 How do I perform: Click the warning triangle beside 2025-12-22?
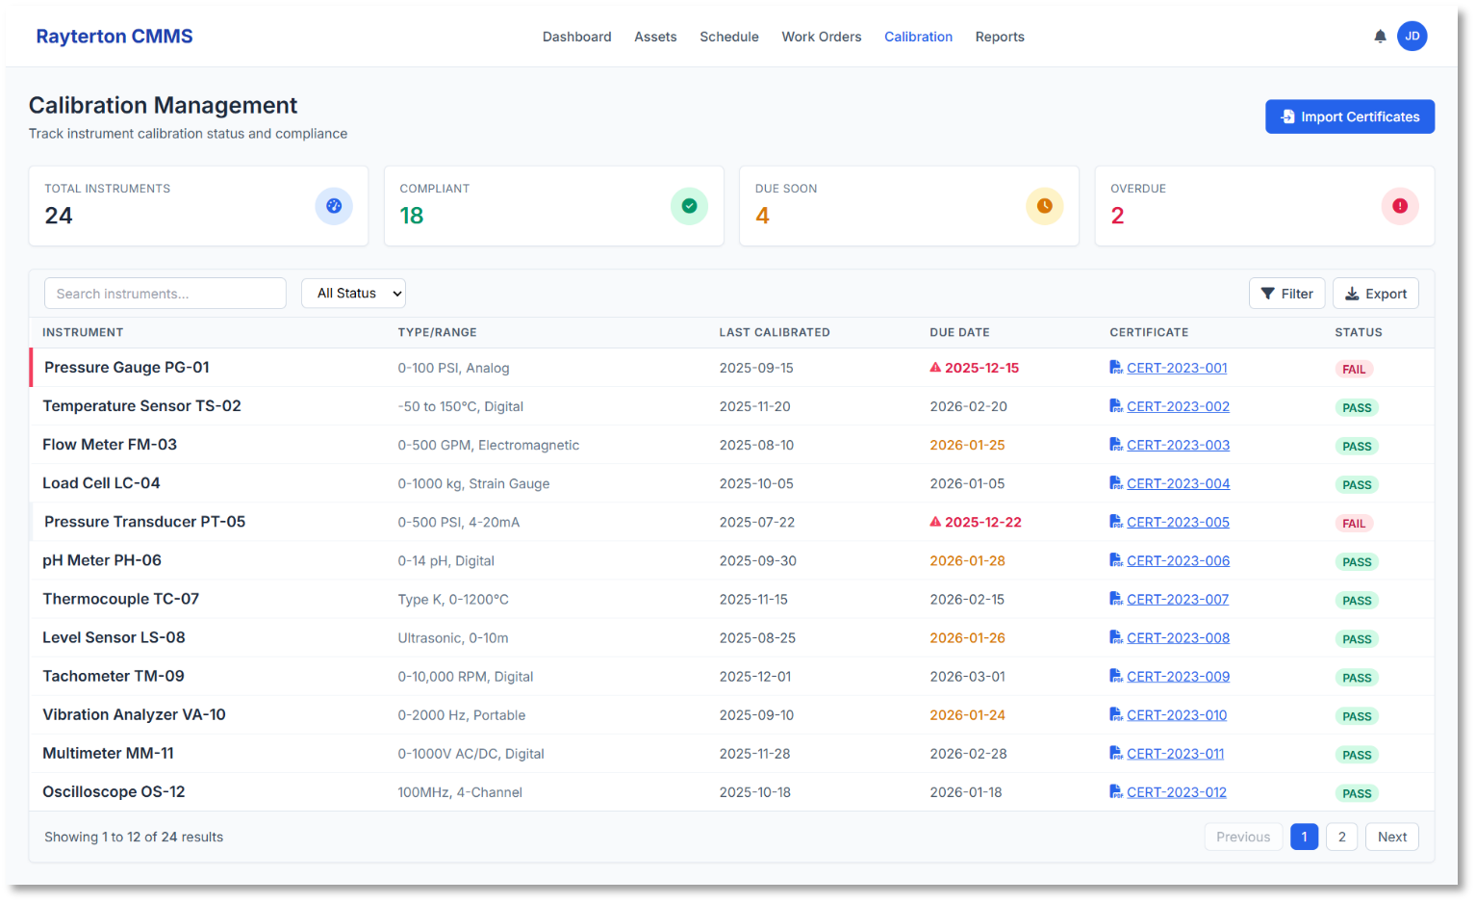pyautogui.click(x=935, y=522)
